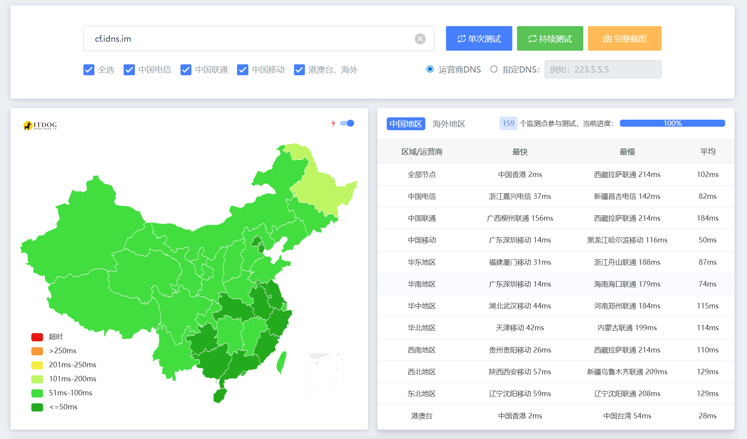Screen dimensions: 747x439
Task: Uncheck the 中国联通 checkbox
Action: pyautogui.click(x=186, y=70)
